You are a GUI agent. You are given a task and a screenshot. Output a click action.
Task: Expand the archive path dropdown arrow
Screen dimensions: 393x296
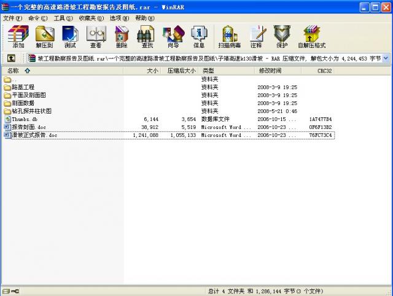coord(386,58)
